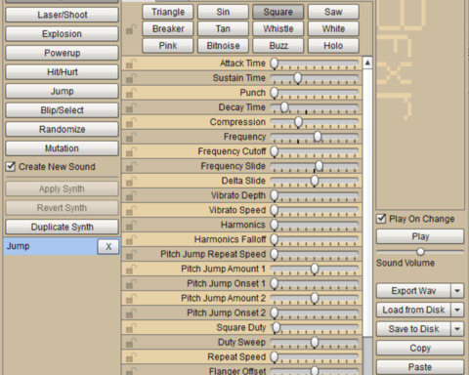The width and height of the screenshot is (469, 375).
Task: Toggle the lock beside Pitch Jump Repeat Speed
Action: pos(131,254)
